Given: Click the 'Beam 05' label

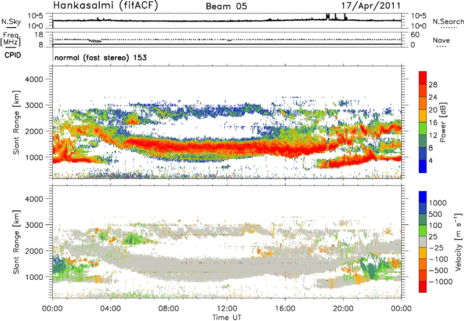Looking at the screenshot, I should coord(226,6).
